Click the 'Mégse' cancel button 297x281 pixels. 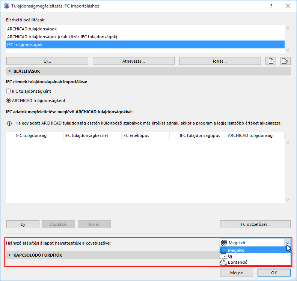[x=237, y=273]
